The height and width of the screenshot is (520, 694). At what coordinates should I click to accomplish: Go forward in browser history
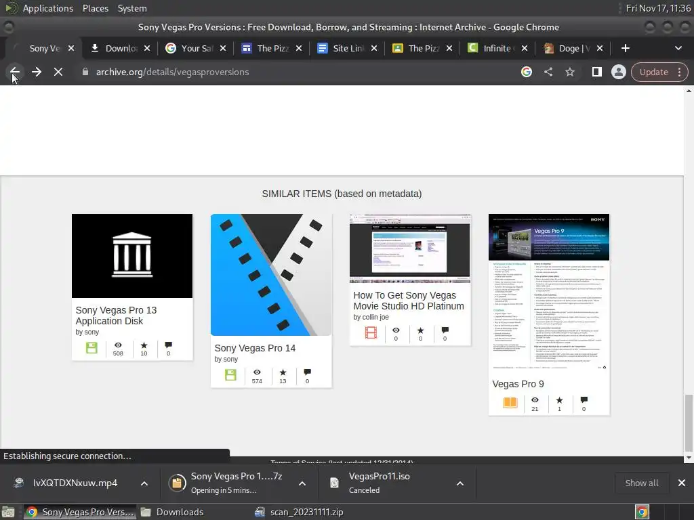(x=37, y=72)
